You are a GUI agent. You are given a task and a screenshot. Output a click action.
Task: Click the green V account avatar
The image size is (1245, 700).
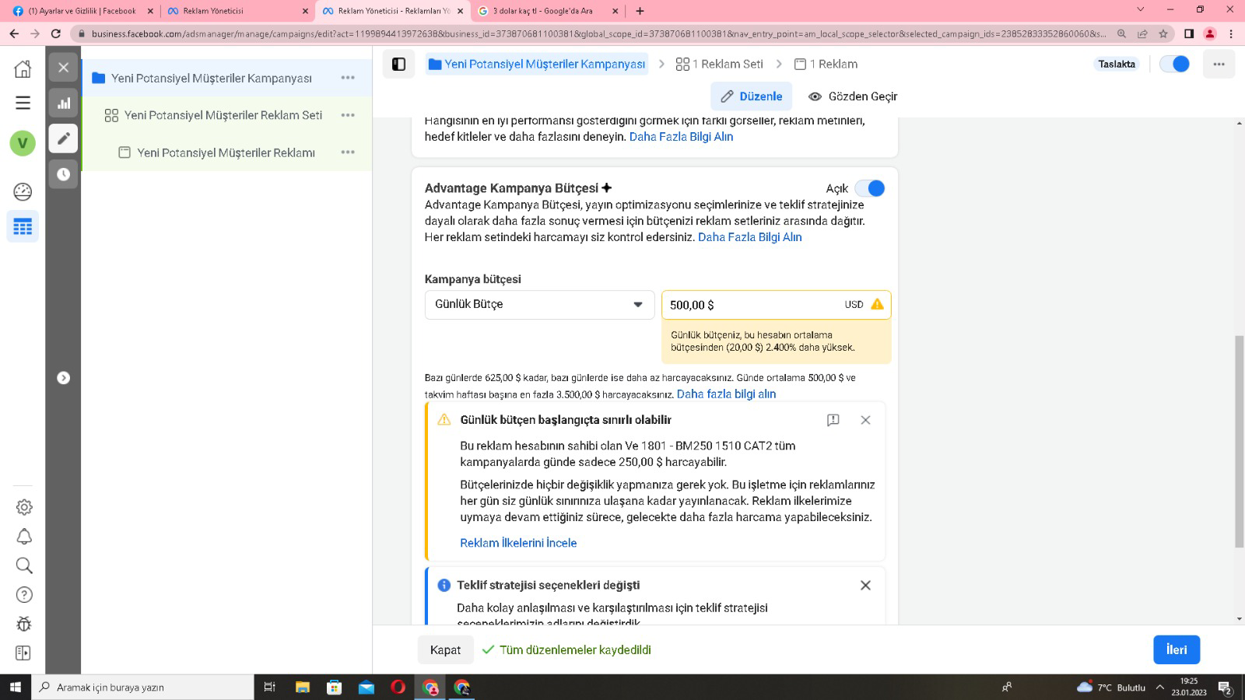pyautogui.click(x=23, y=143)
